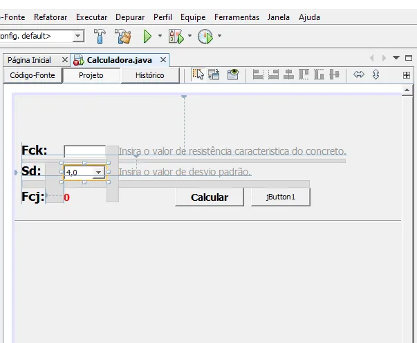
Task: Align components left in column
Action: 258,75
